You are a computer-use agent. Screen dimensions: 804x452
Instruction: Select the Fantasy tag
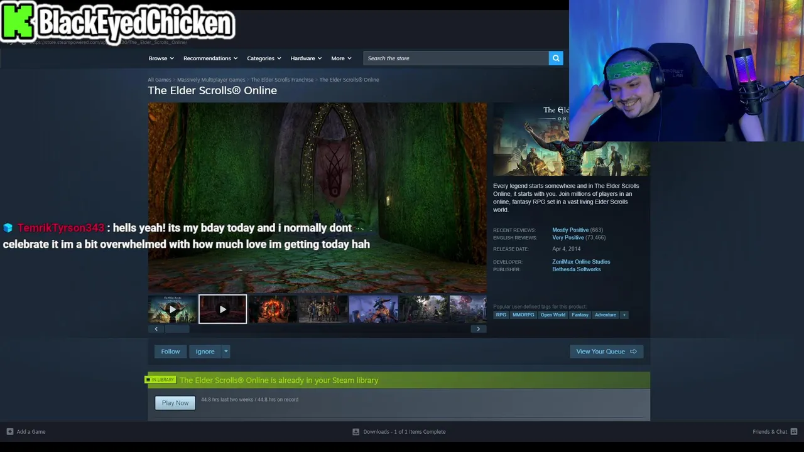(580, 315)
